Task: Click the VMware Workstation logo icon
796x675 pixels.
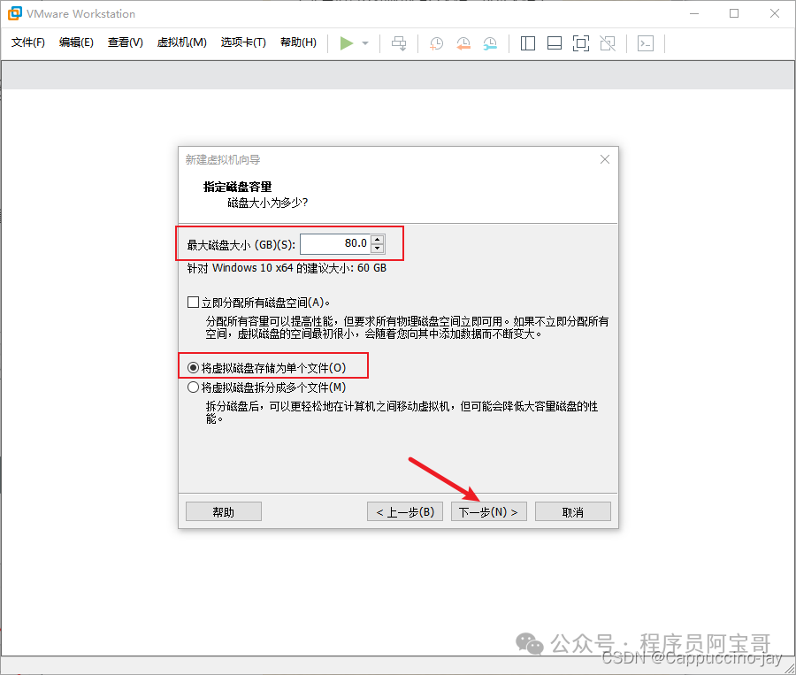Action: point(15,14)
